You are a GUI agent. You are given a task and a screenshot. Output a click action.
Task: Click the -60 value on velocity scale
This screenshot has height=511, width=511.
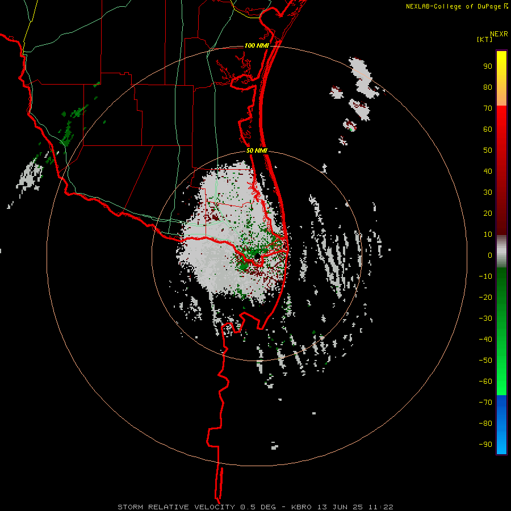tap(485, 382)
